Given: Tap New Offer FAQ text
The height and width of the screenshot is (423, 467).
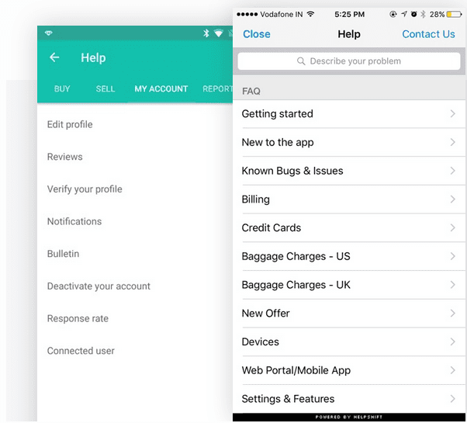Looking at the screenshot, I should coord(265,314).
